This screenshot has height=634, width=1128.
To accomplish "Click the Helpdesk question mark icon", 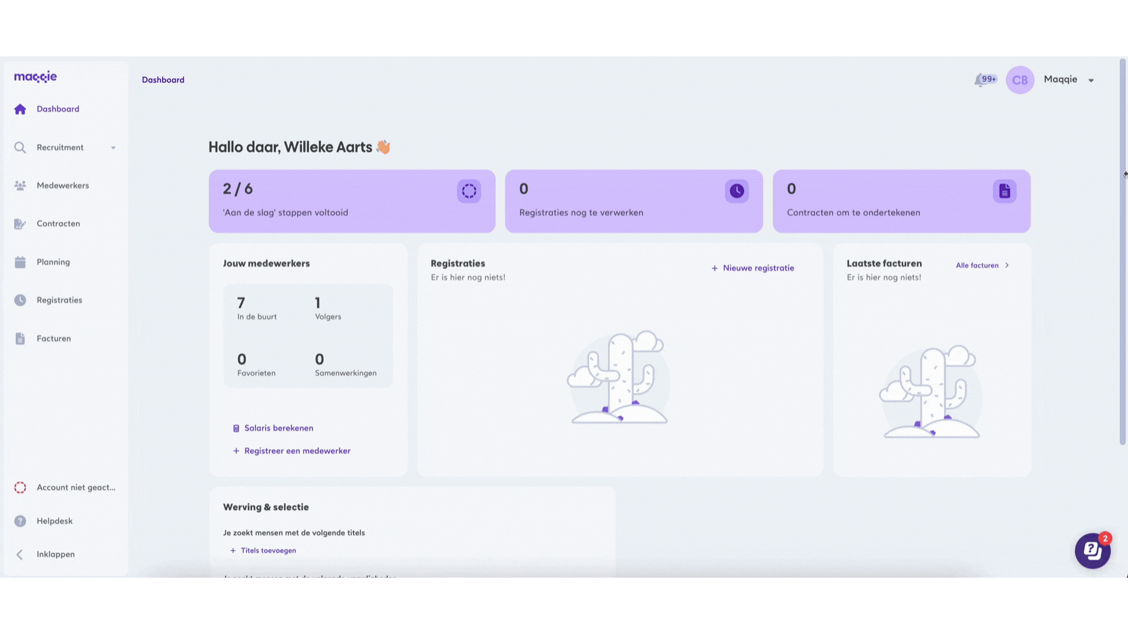I will pyautogui.click(x=20, y=521).
